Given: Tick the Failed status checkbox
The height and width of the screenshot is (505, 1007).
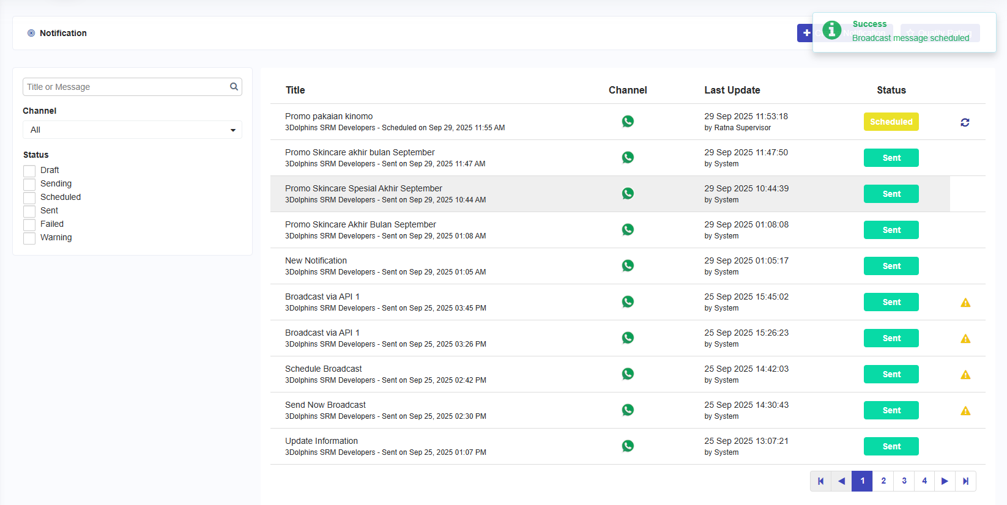Looking at the screenshot, I should [x=29, y=224].
